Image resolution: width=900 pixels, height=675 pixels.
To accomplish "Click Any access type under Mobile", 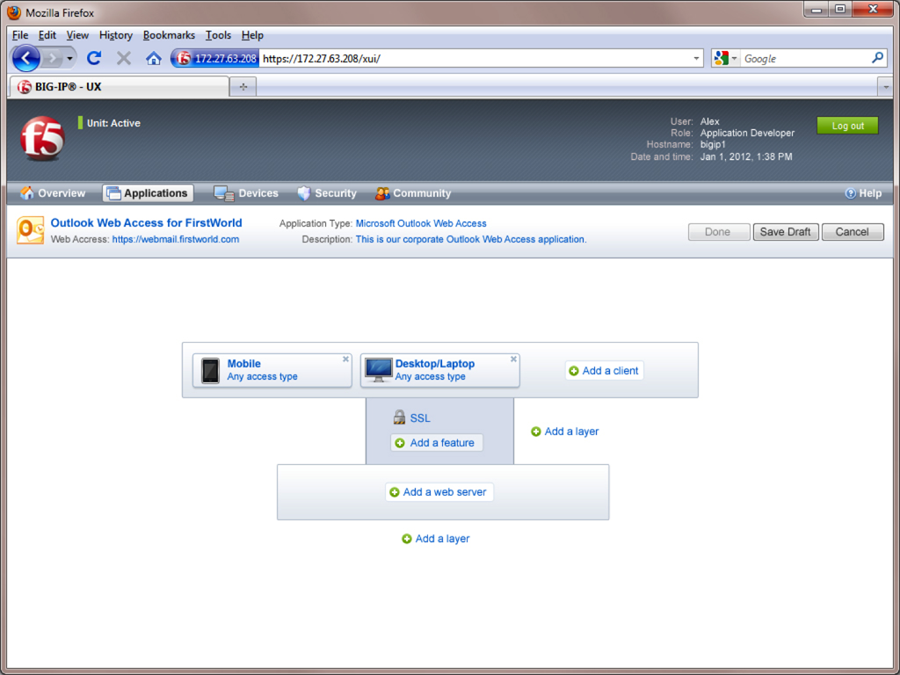I will [262, 377].
